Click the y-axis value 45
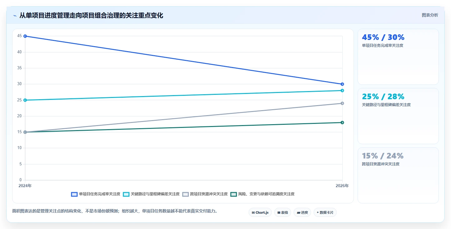Image resolution: width=451 pixels, height=229 pixels. (x=20, y=36)
